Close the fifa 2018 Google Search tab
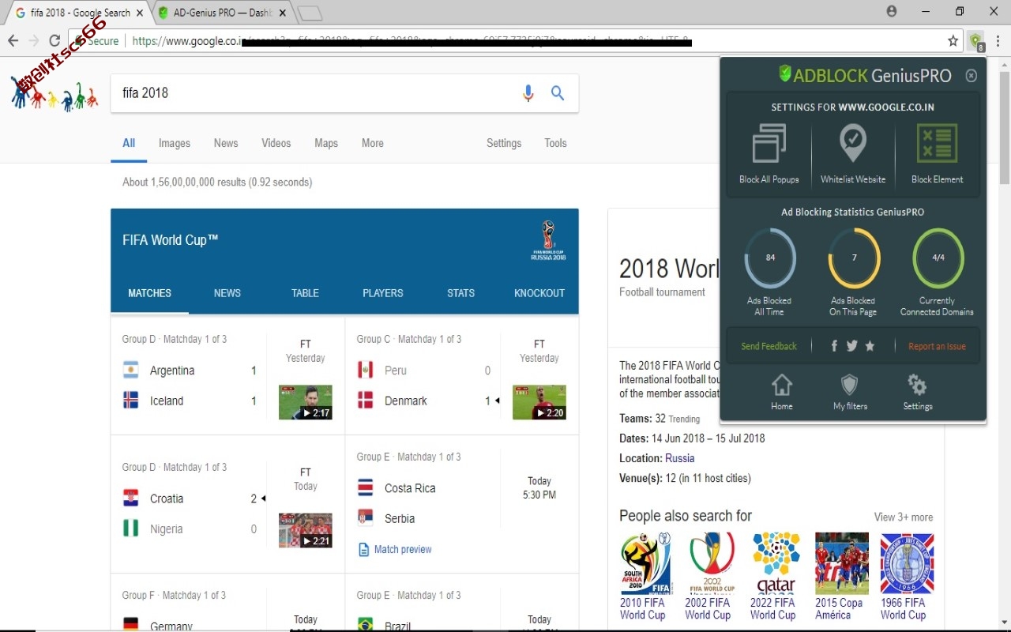Image resolution: width=1011 pixels, height=632 pixels. [140, 13]
